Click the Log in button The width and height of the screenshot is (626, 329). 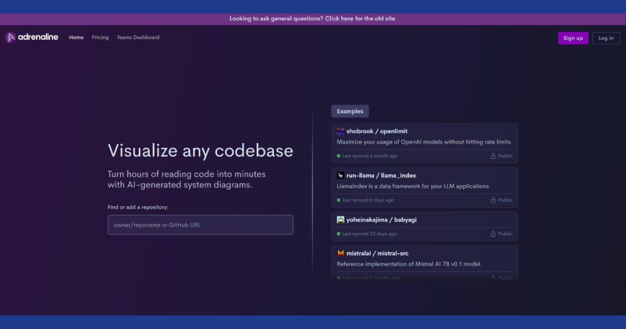tap(606, 38)
